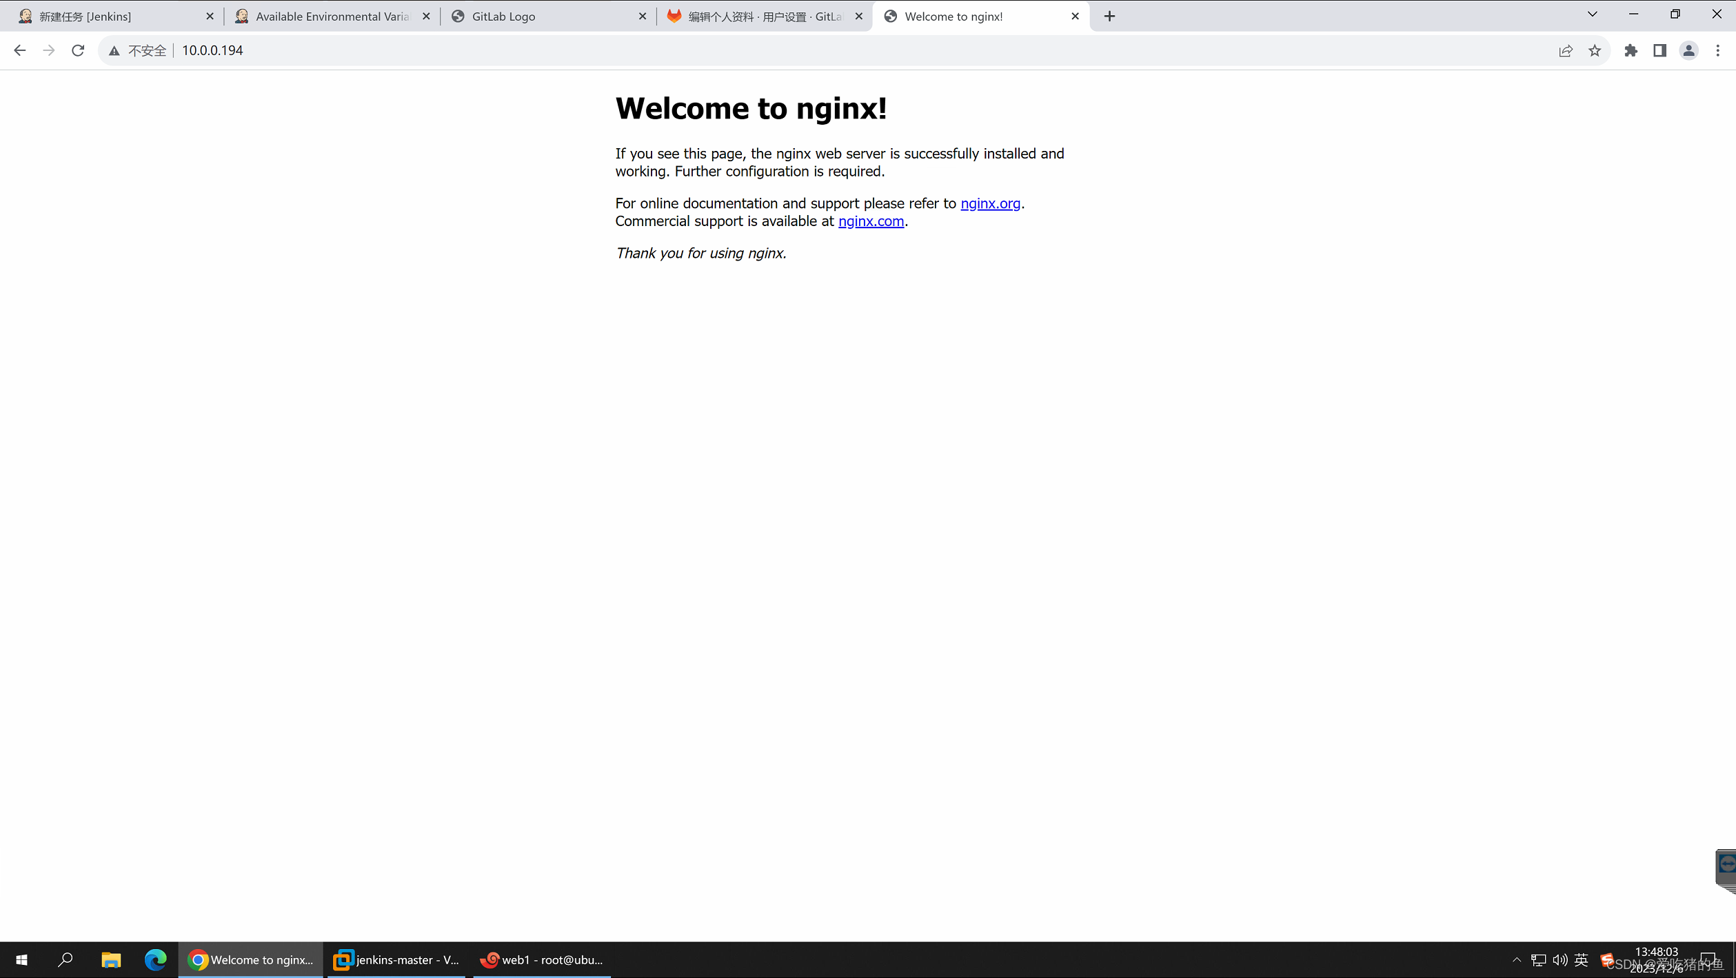Close the Jenkins 新建任务 tab
This screenshot has height=978, width=1736.
[210, 16]
